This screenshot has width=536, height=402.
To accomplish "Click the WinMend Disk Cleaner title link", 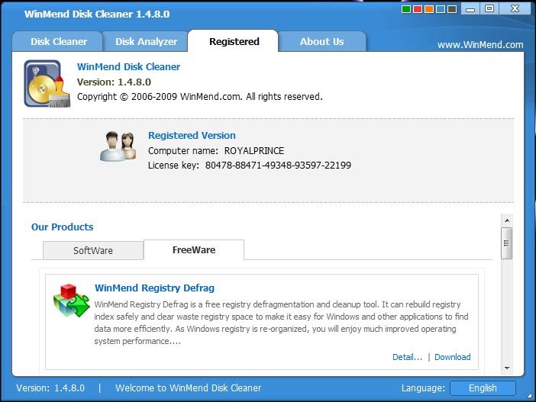I will tap(128, 66).
